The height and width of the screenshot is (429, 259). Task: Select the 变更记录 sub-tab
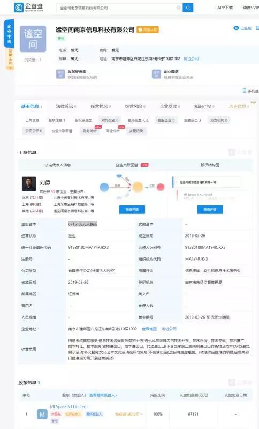pyautogui.click(x=136, y=131)
